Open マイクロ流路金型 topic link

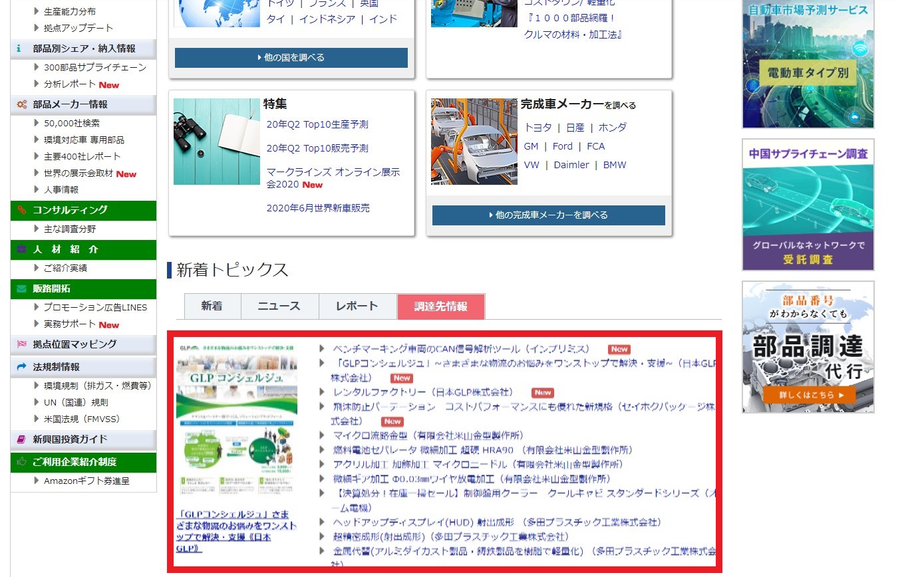[x=428, y=435]
